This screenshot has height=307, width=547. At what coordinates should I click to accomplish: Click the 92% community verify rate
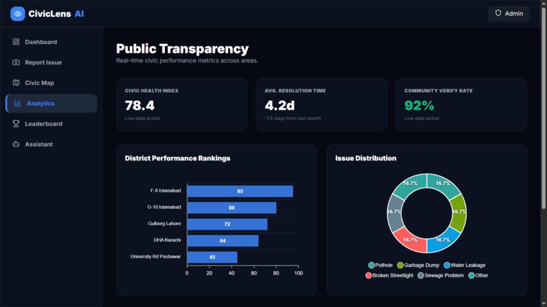pyautogui.click(x=419, y=105)
